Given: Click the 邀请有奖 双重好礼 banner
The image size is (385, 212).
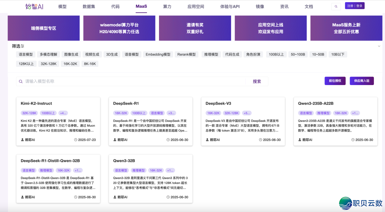Looking at the screenshot, I should point(195,28).
